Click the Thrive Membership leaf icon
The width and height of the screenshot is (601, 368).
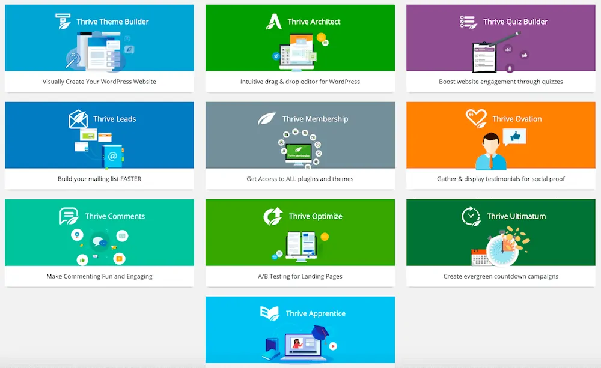tap(267, 119)
